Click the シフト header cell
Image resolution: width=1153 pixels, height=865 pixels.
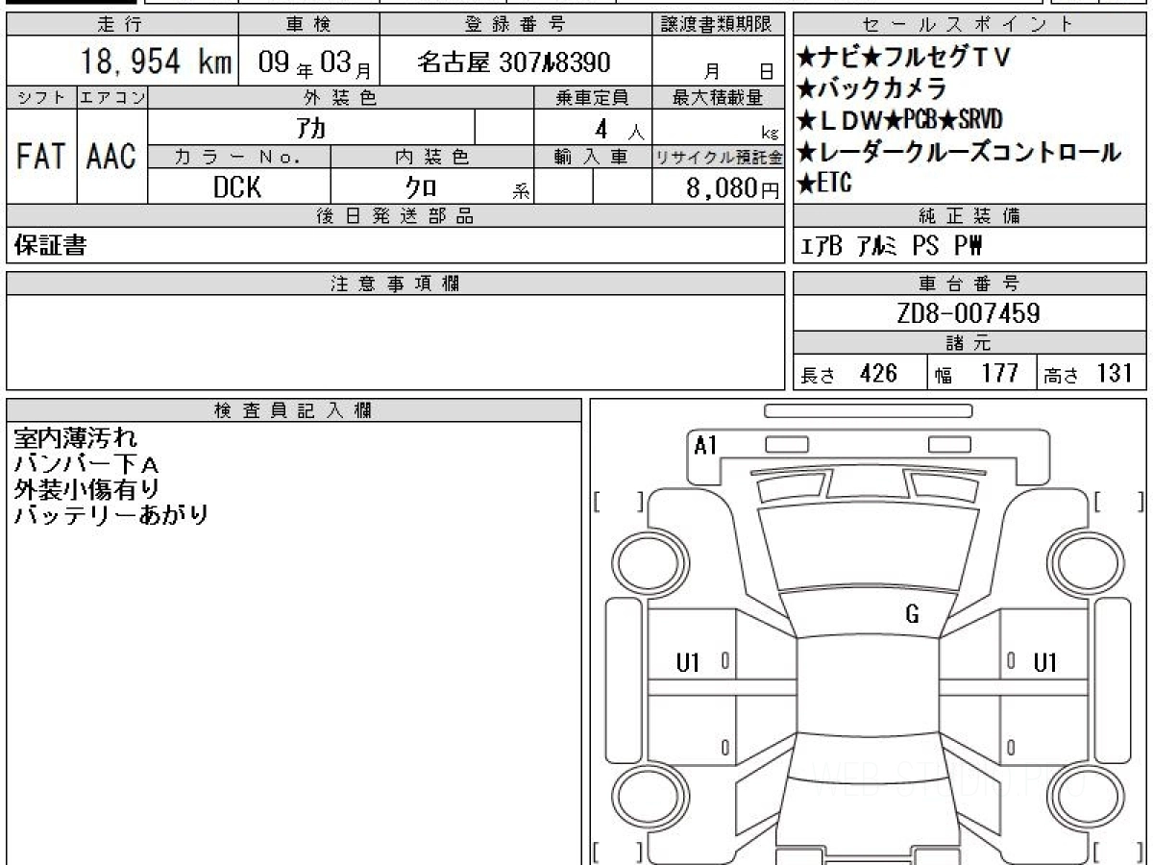click(x=41, y=97)
